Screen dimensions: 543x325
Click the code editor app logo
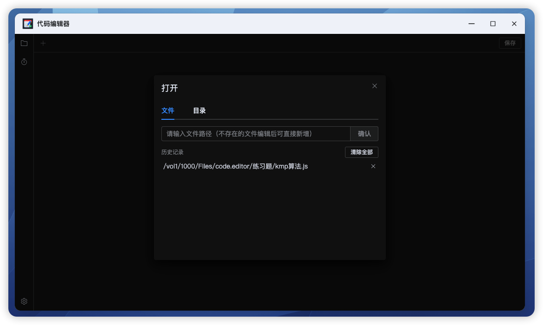28,24
